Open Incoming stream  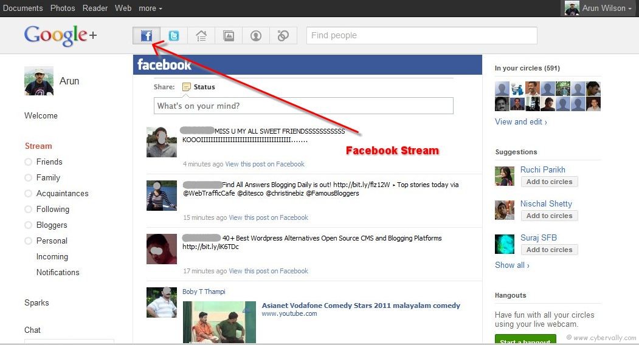52,256
